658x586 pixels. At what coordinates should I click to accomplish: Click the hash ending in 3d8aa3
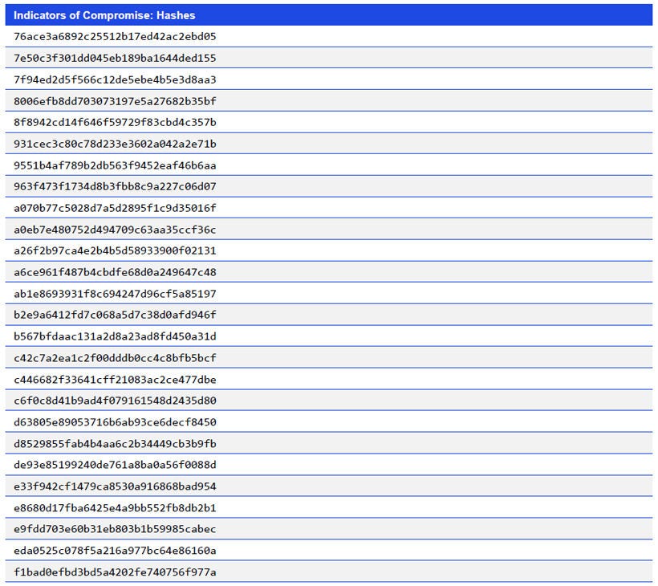pos(117,79)
